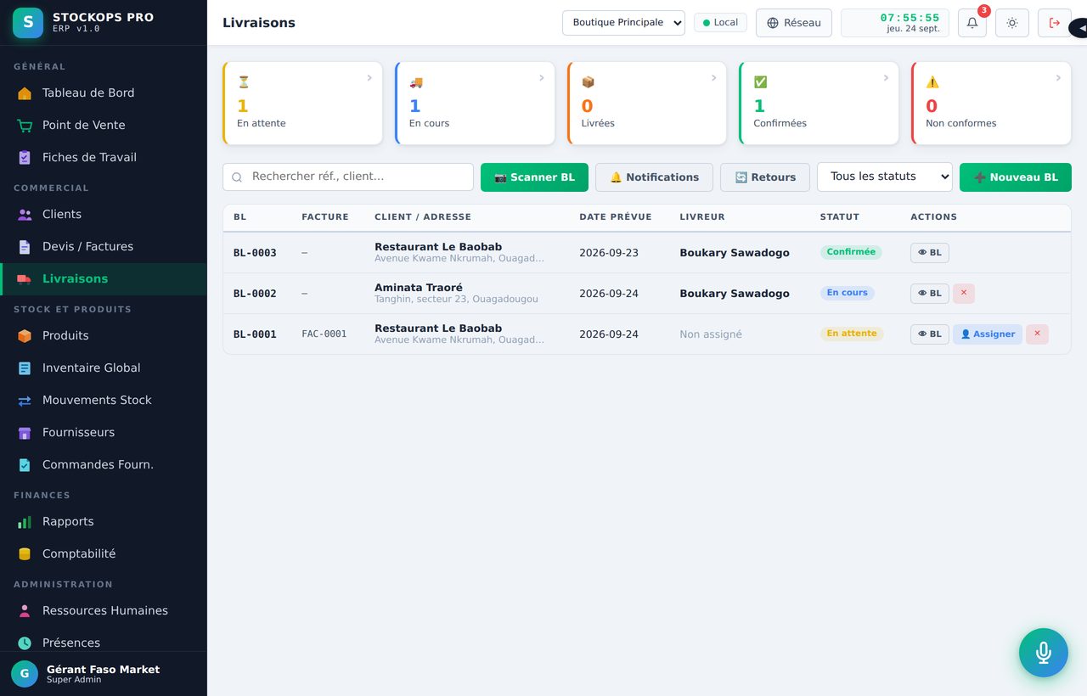1087x696 pixels.
Task: Create a Nouveau BL
Action: click(x=1016, y=177)
